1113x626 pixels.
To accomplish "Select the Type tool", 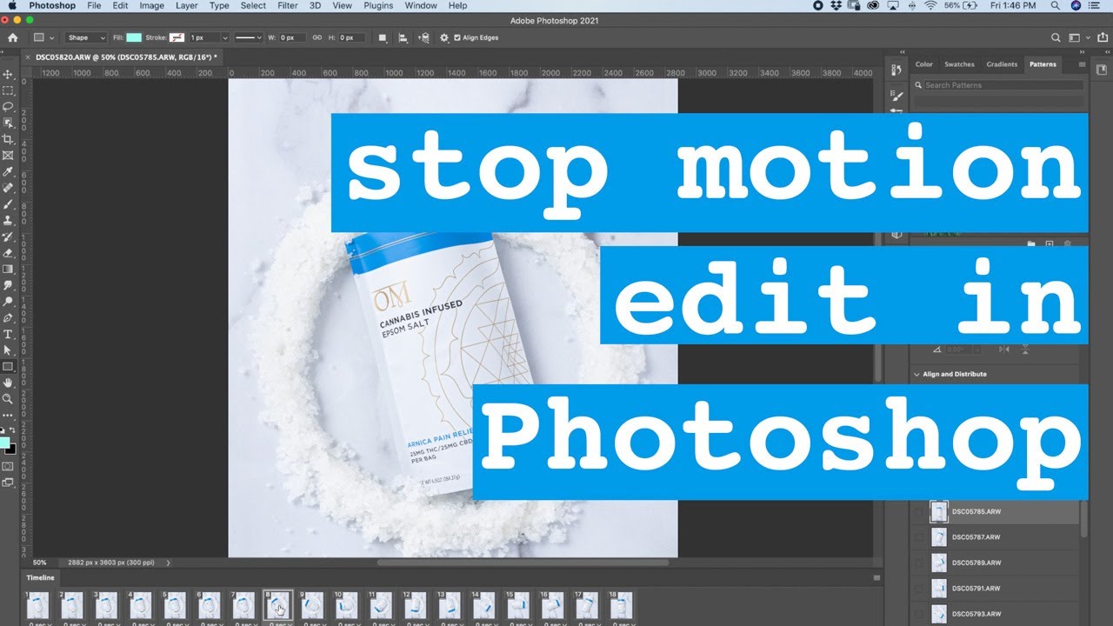I will click(x=8, y=334).
